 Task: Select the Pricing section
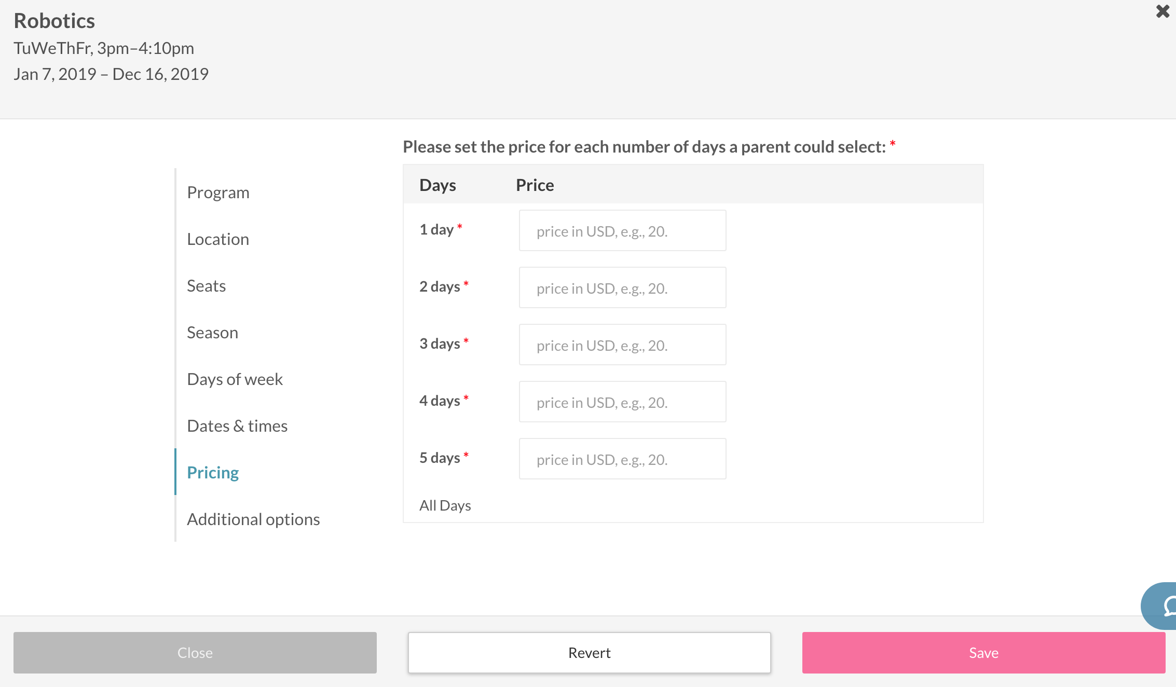(x=213, y=473)
